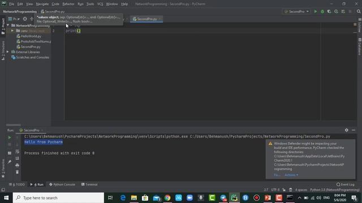The width and height of the screenshot is (362, 203).
Task: Open Chrome from the taskbar
Action: (x=167, y=198)
